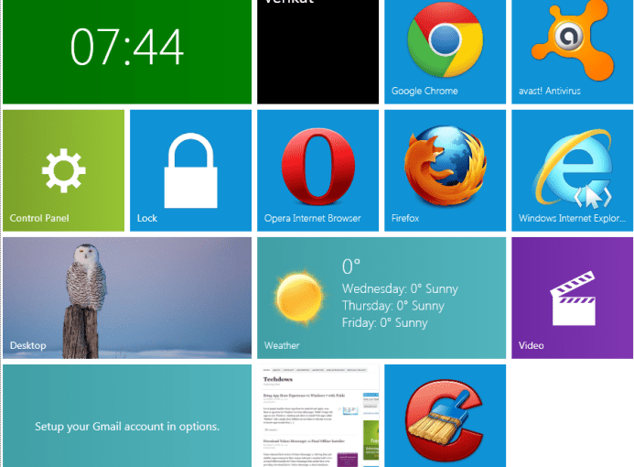Open the Video clapperboard tile
The image size is (634, 467).
[x=572, y=298]
